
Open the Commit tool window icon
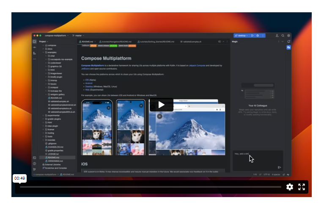pyautogui.click(x=35, y=47)
